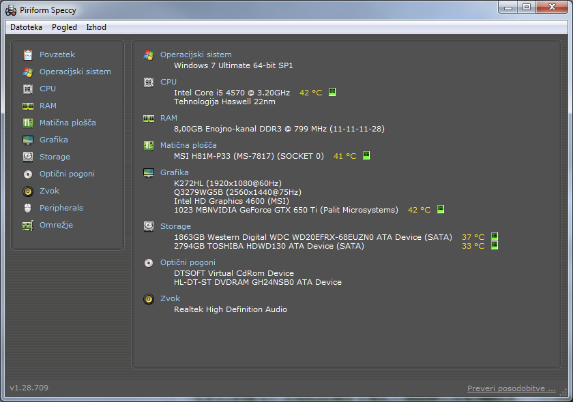Click the green CPU temperature indicator icon
573x402 pixels.
click(332, 93)
